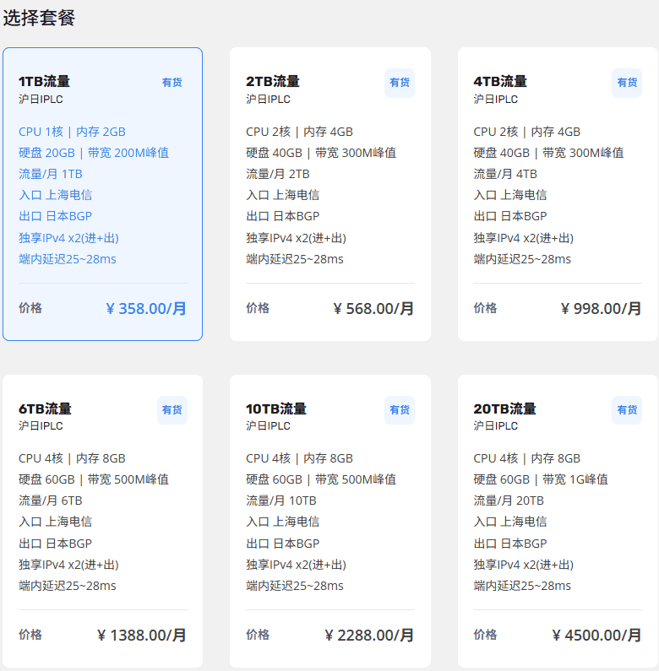Choose the 10TB流量 package card
659x671 pixels.
pyautogui.click(x=330, y=522)
